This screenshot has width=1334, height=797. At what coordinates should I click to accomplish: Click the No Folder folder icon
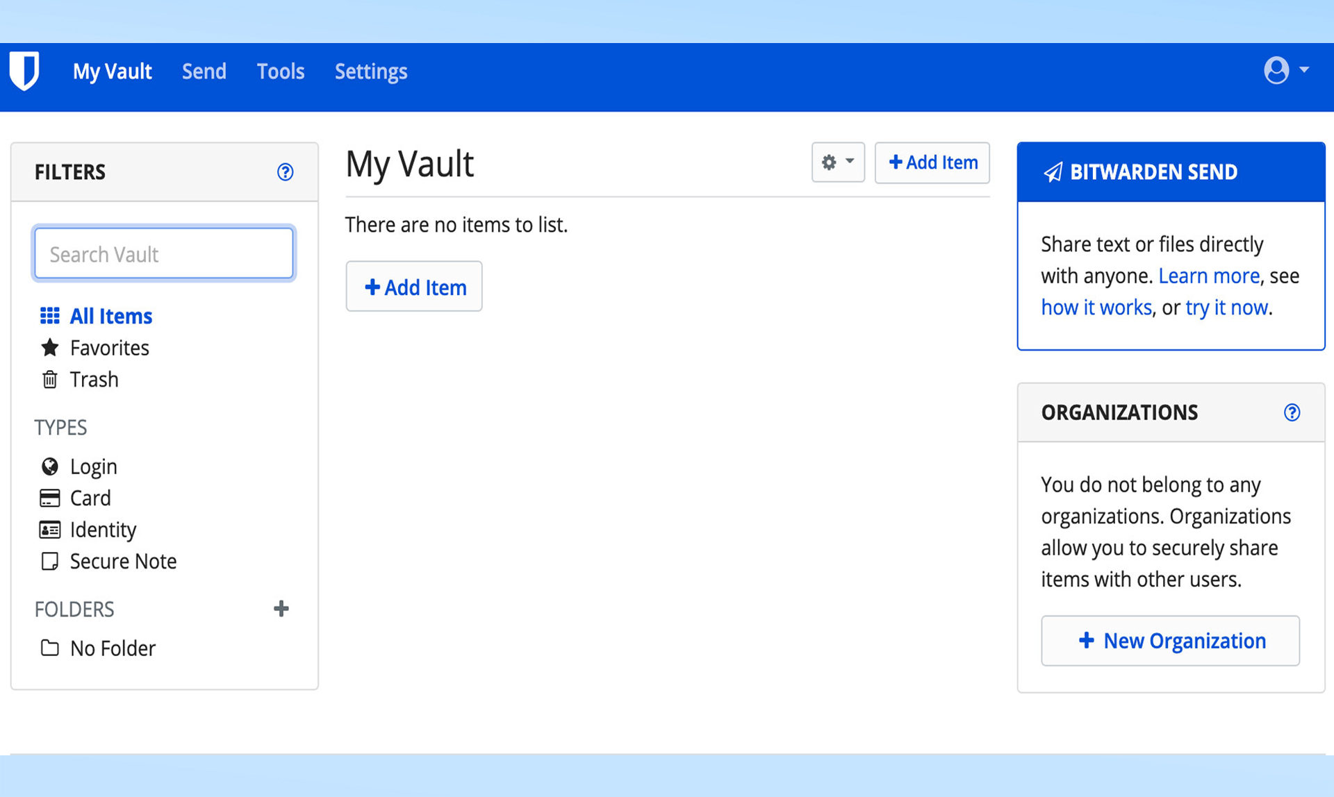pos(49,648)
